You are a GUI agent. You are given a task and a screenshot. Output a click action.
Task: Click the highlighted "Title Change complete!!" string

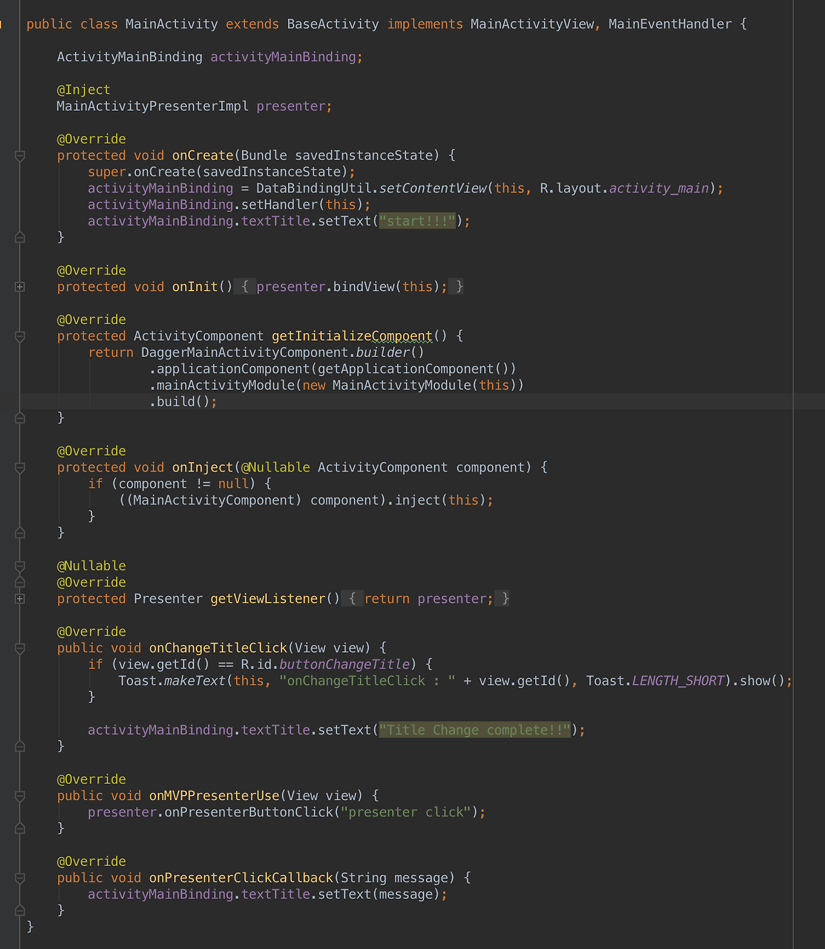coord(474,730)
